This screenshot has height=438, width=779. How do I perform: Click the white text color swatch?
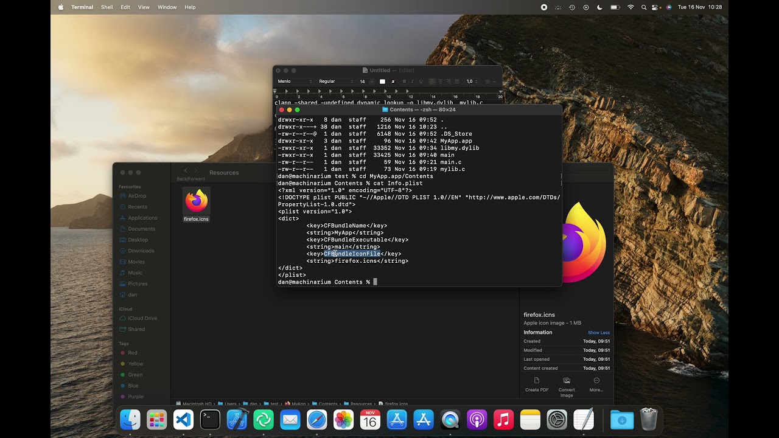382,82
